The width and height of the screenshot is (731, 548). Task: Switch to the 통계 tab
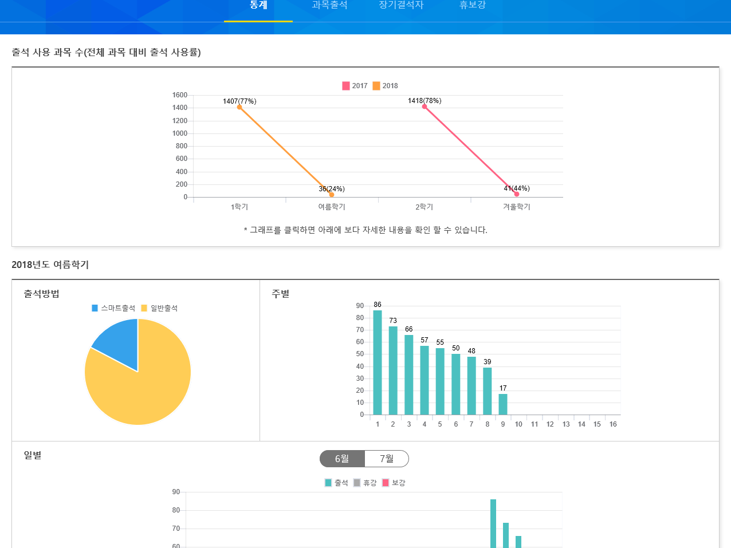[258, 6]
